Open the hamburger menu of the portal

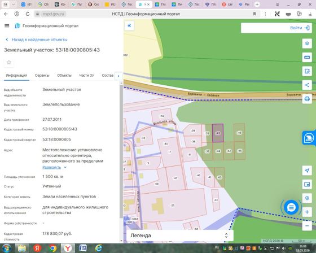[7, 25]
